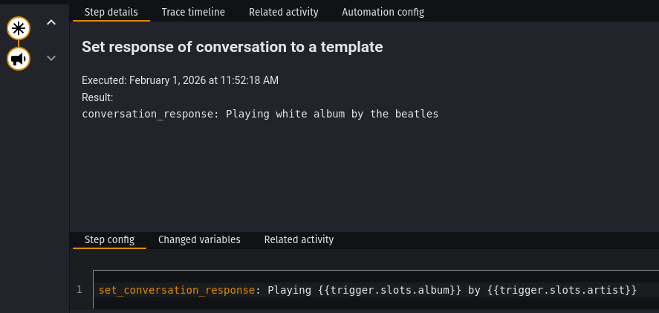Go to next trace step with down chevron

click(x=51, y=58)
